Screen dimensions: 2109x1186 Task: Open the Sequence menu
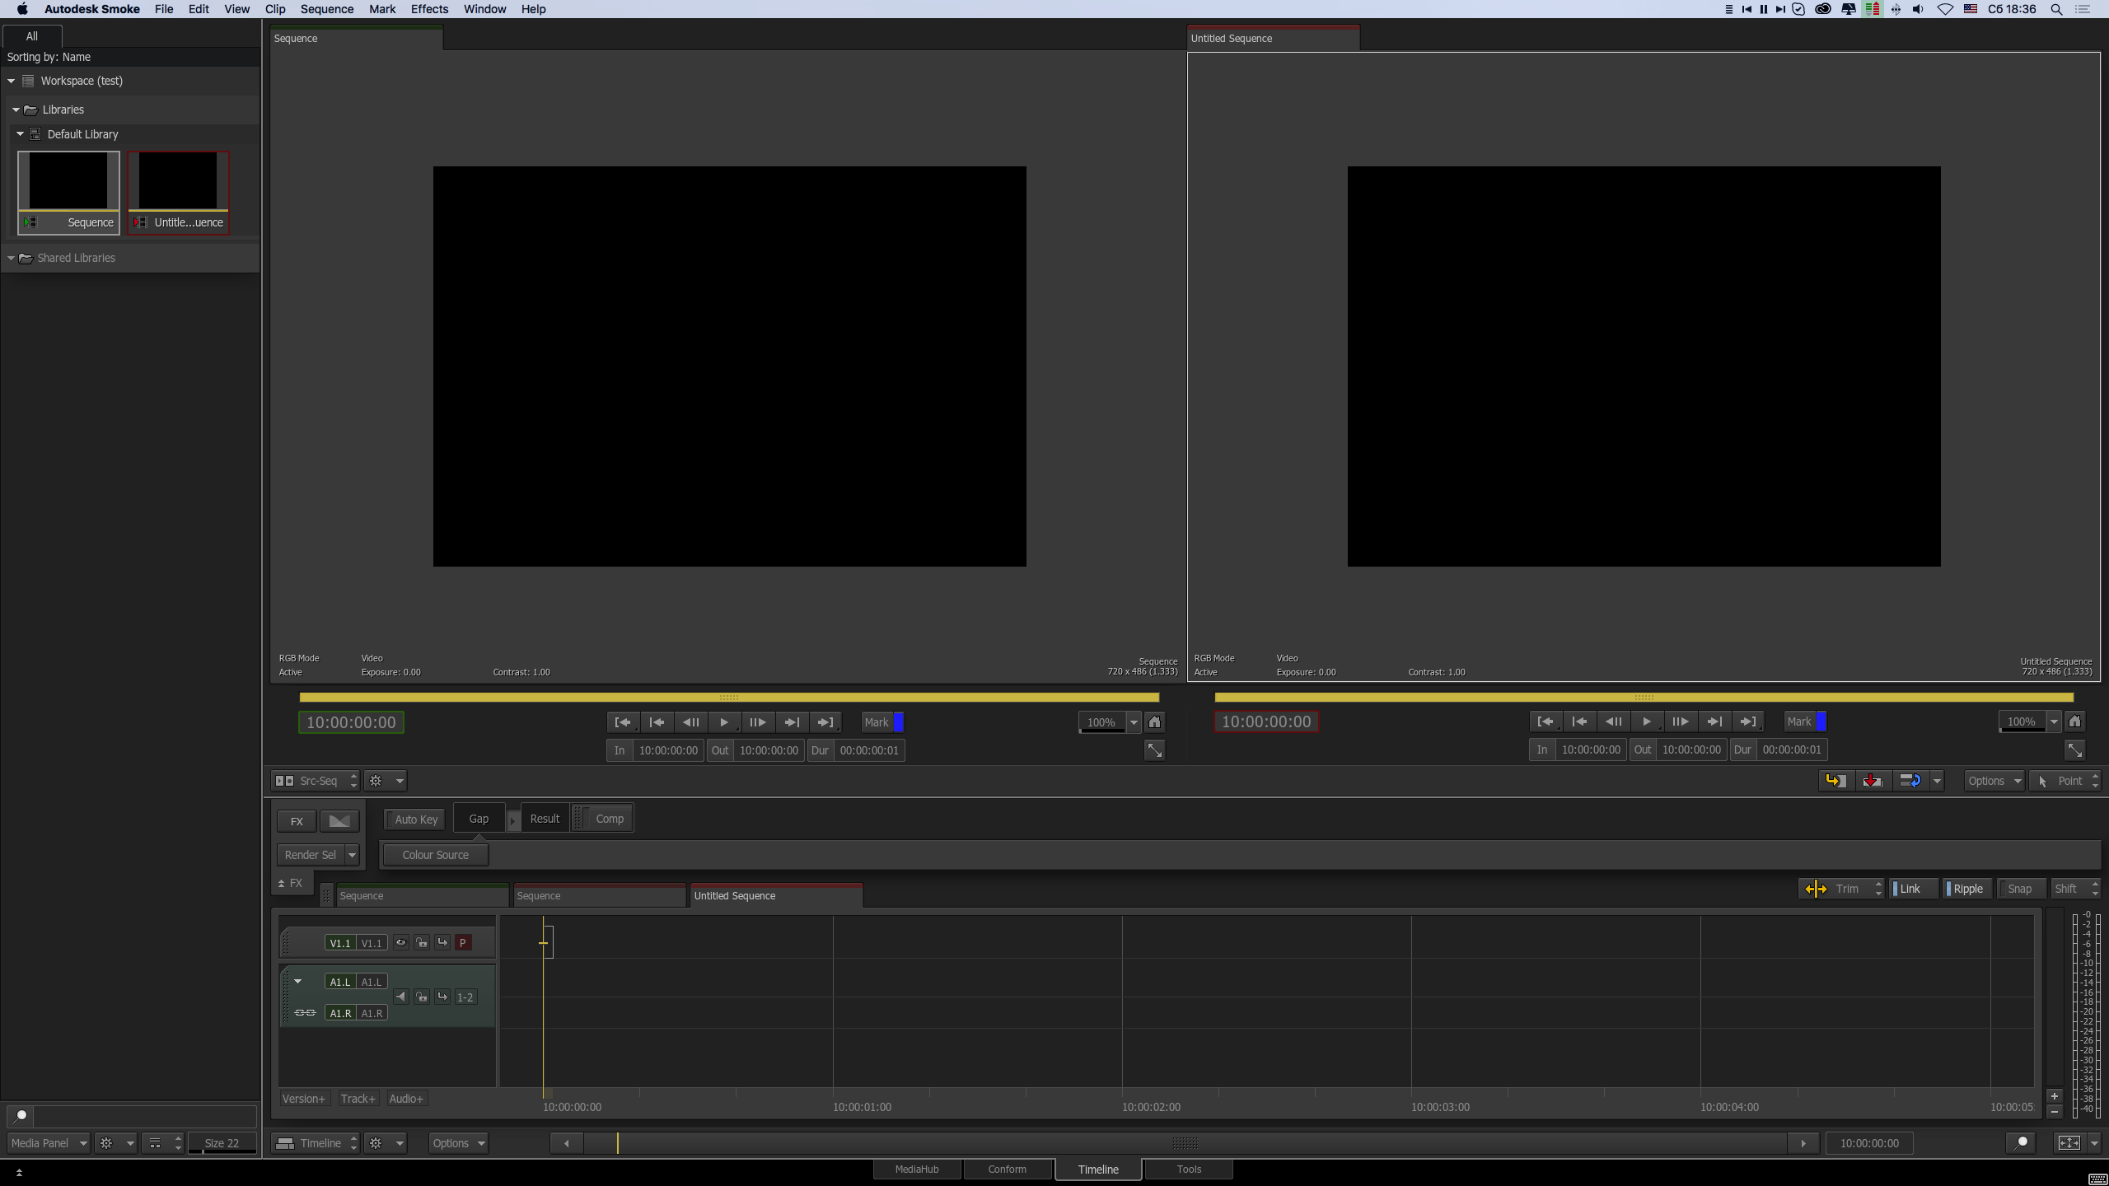(x=326, y=9)
